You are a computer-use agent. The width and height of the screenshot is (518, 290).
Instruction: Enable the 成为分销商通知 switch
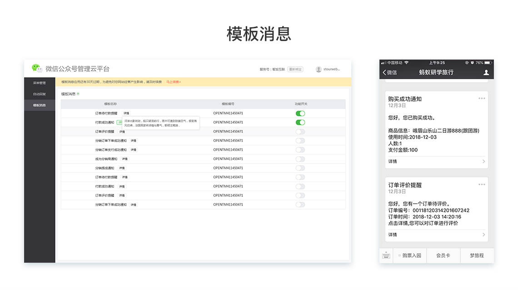point(300,159)
